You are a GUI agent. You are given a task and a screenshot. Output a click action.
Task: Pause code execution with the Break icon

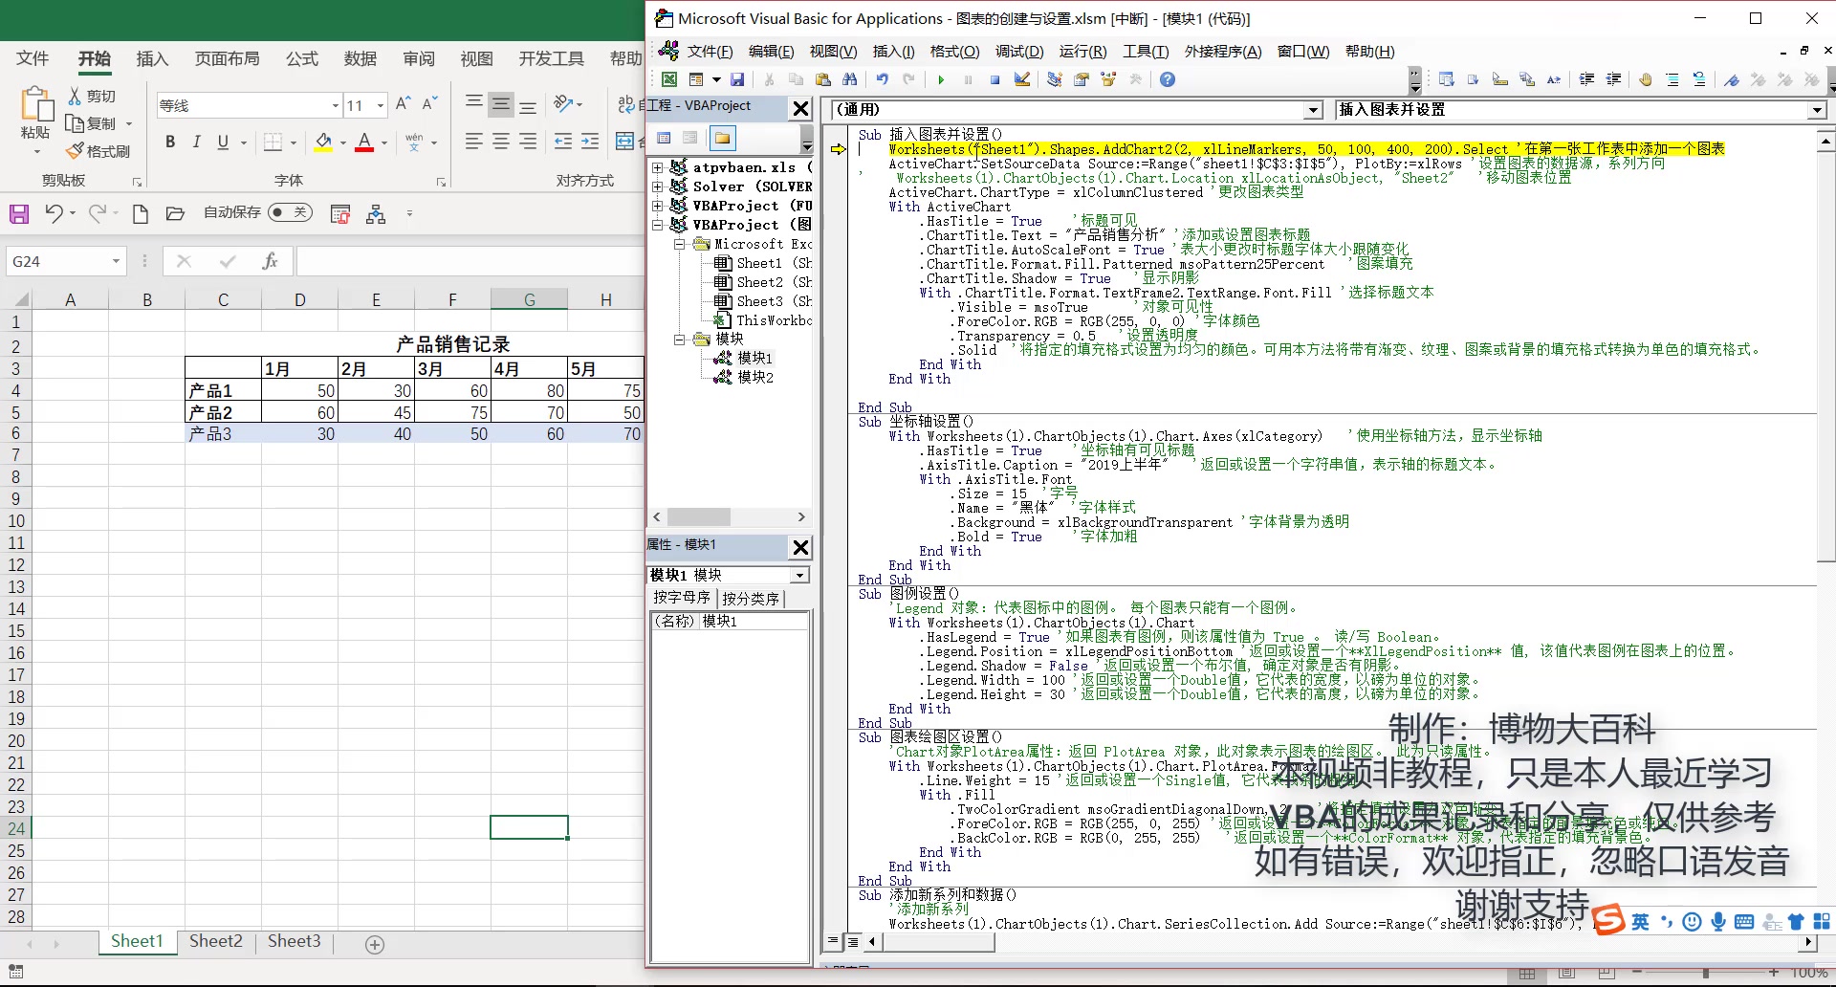click(968, 79)
